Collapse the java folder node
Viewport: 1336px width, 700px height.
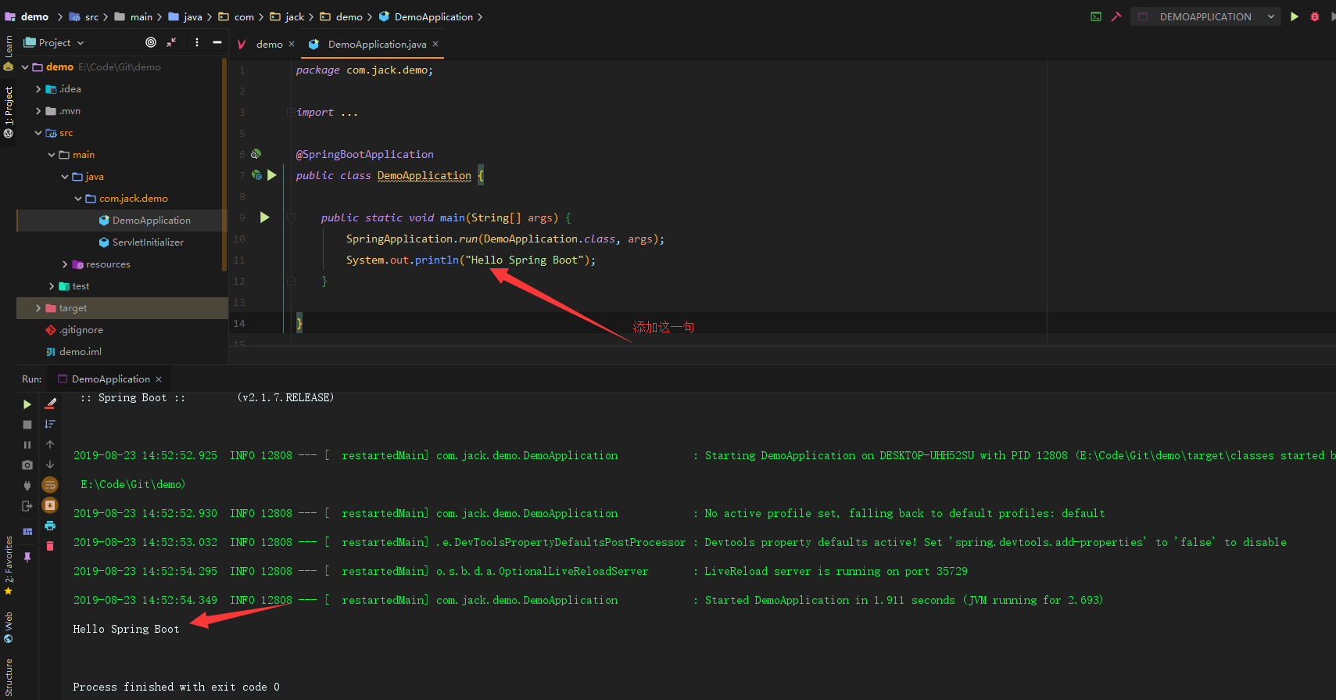[65, 177]
